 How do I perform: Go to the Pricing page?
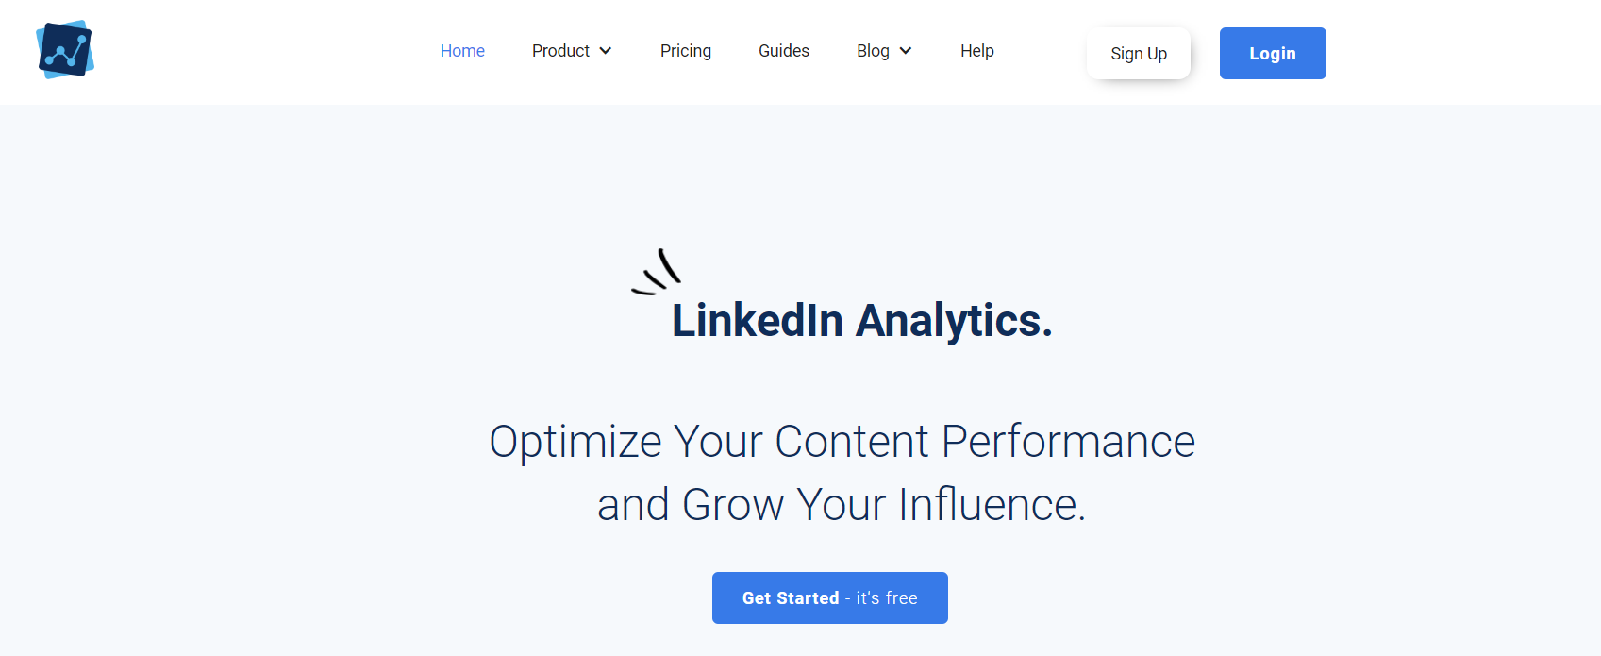point(686,51)
